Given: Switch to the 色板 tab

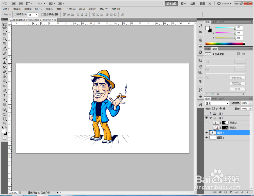Looking at the screenshot, I should (x=214, y=22).
